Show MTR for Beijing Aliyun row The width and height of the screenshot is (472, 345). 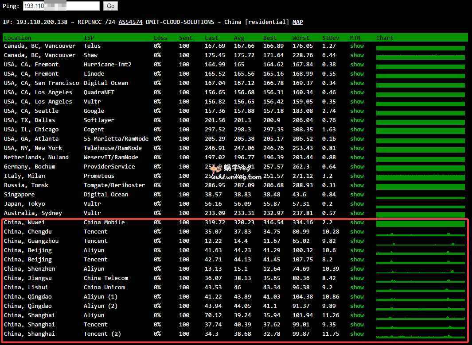point(357,250)
